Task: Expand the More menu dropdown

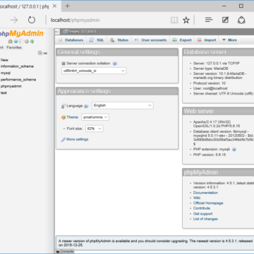Action: point(229,40)
